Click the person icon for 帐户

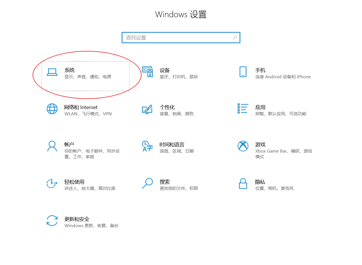(x=52, y=146)
